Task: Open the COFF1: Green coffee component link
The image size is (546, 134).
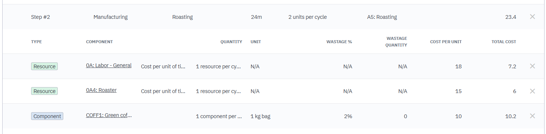Action: (109, 115)
